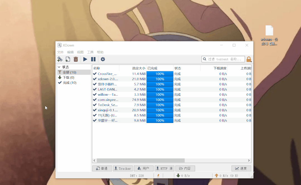
Task: Click the add torrent link icon
Action: click(x=60, y=59)
